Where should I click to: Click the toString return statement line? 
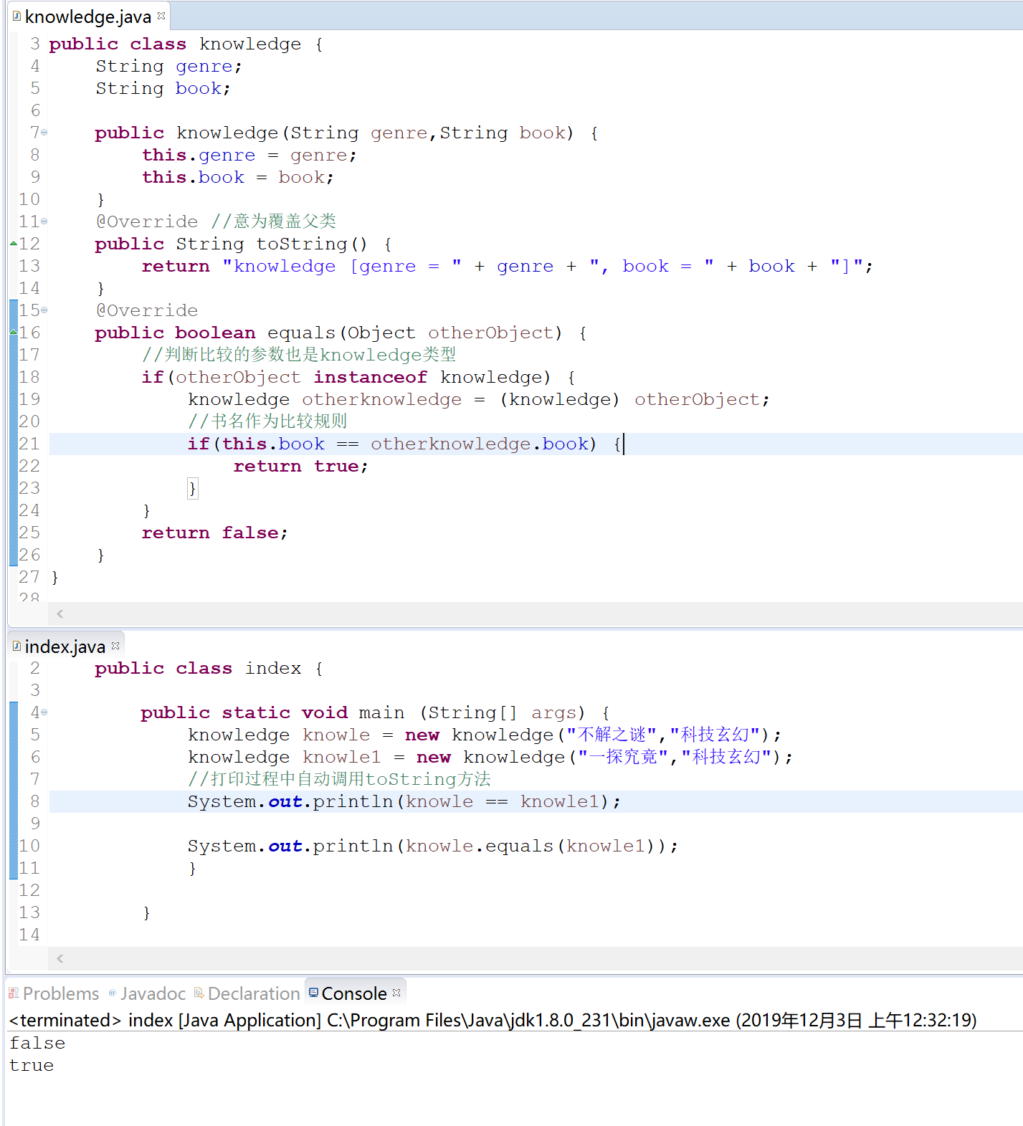click(x=507, y=266)
